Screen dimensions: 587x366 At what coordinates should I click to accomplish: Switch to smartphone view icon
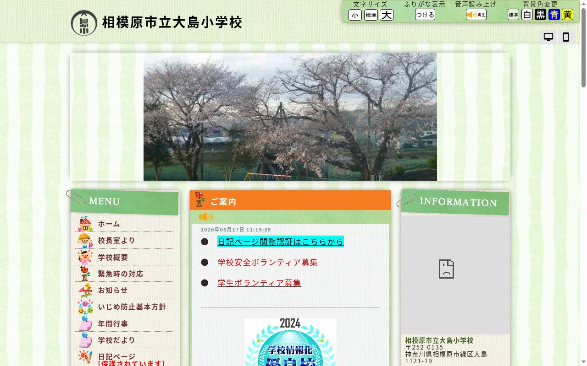coord(566,37)
